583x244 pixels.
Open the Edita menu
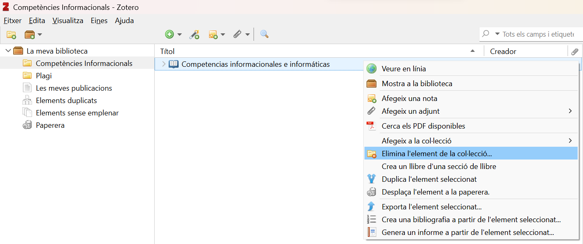[x=37, y=21]
